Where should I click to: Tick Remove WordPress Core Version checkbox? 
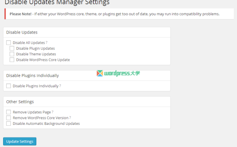[x=8, y=118]
